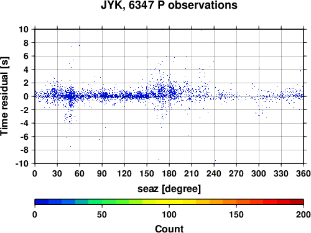Click the plot title JYK, 6347 P observations
This screenshot has width=311, height=233.
point(169,5)
